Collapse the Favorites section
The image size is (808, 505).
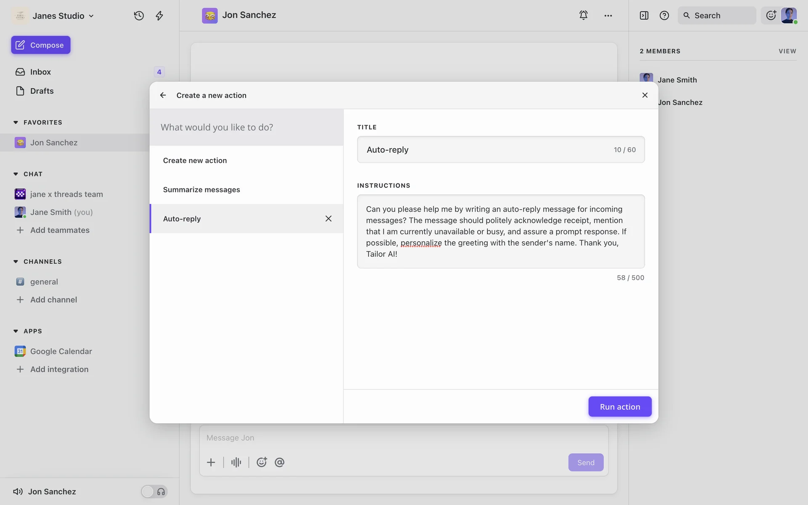16,122
